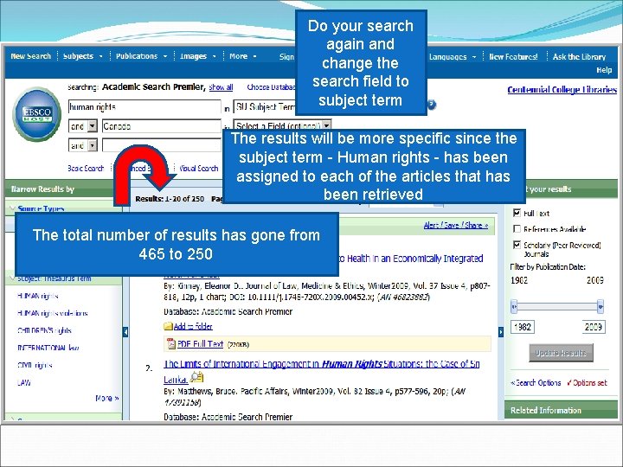Open the Languages dropdown
623x467 pixels.
453,57
